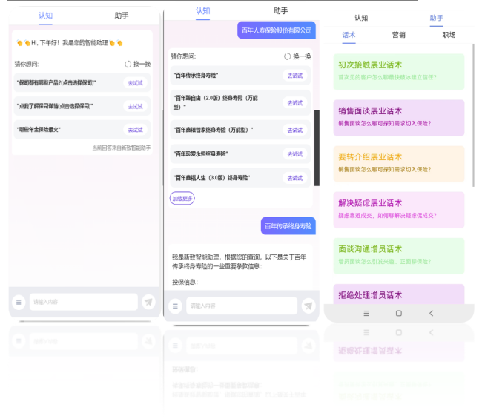
Task: Click question text 哪些年金保险最火
Action: 39,130
